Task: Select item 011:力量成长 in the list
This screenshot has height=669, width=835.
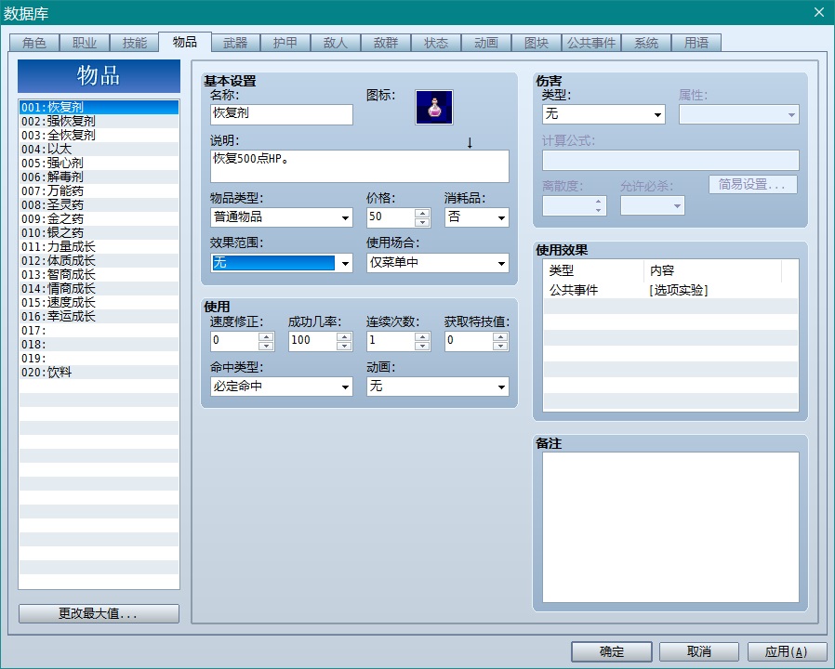Action: (99, 247)
